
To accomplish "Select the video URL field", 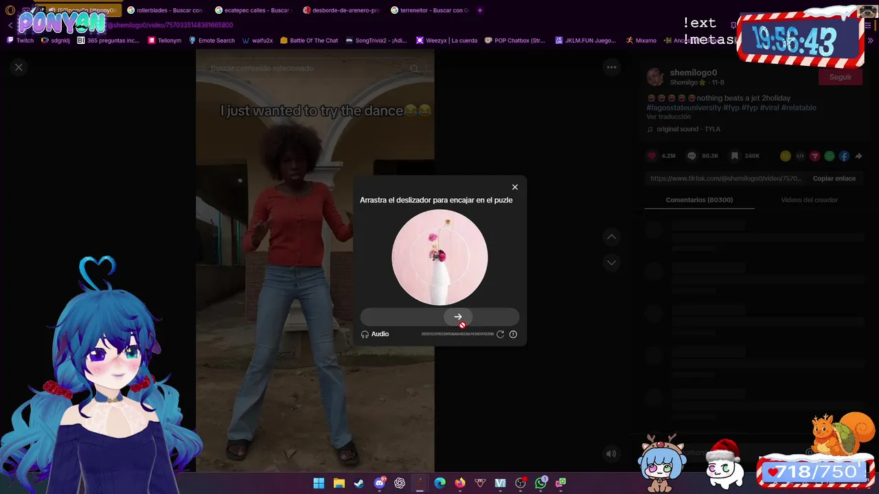I will coord(726,178).
